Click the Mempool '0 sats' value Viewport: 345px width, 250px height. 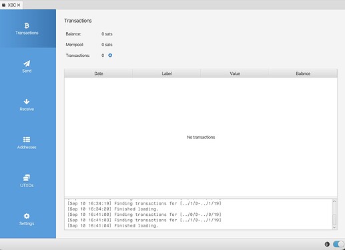[107, 45]
